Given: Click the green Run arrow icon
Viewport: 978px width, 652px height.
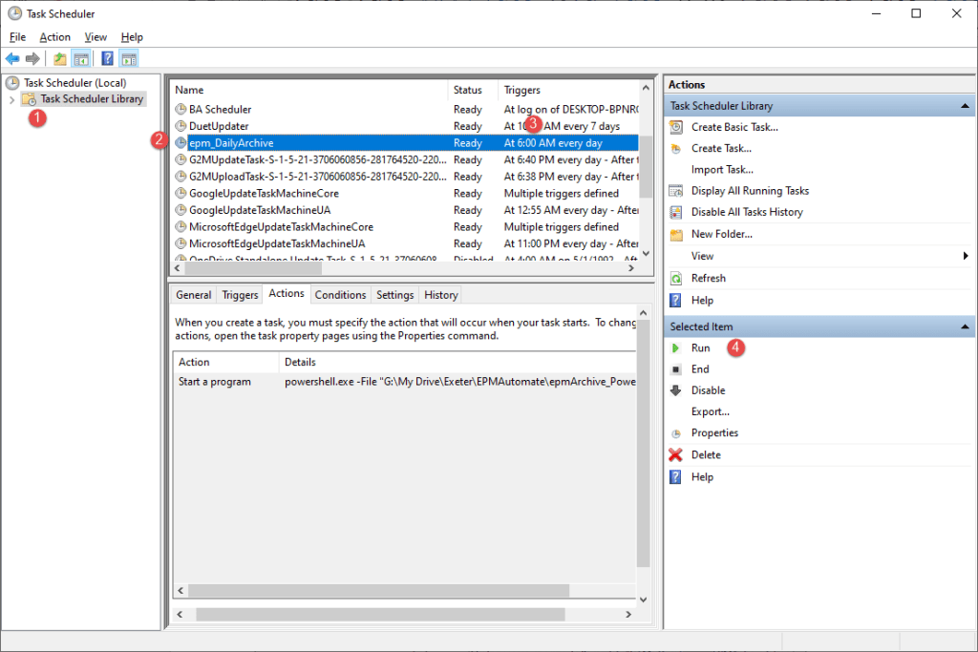Looking at the screenshot, I should point(676,348).
